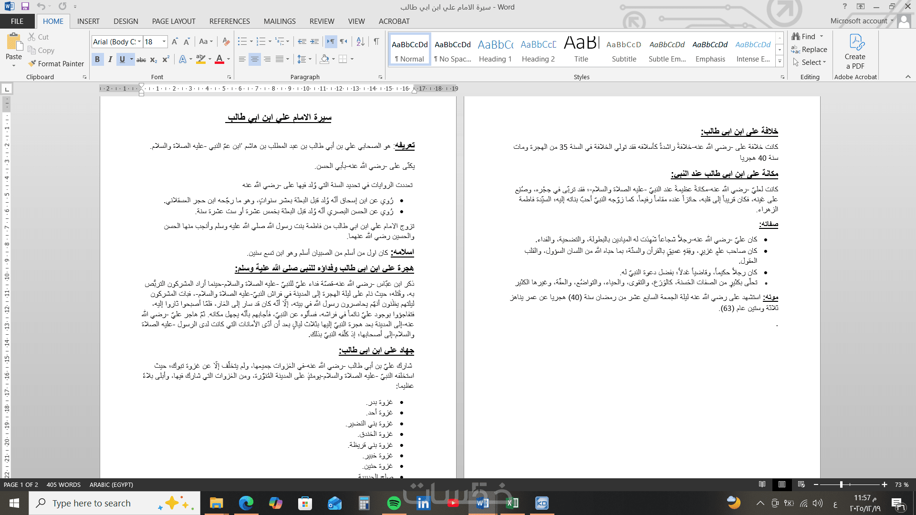The height and width of the screenshot is (515, 916).
Task: Click the Format Painter icon
Action: (x=32, y=63)
